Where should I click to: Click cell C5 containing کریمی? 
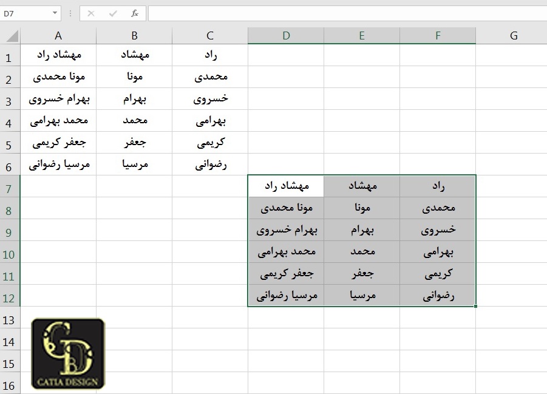[210, 143]
